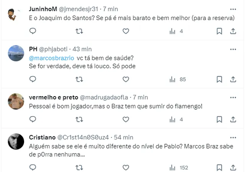The width and height of the screenshot is (249, 172).
Task: Reply to JuninhoM's tweet
Action: (33, 31)
